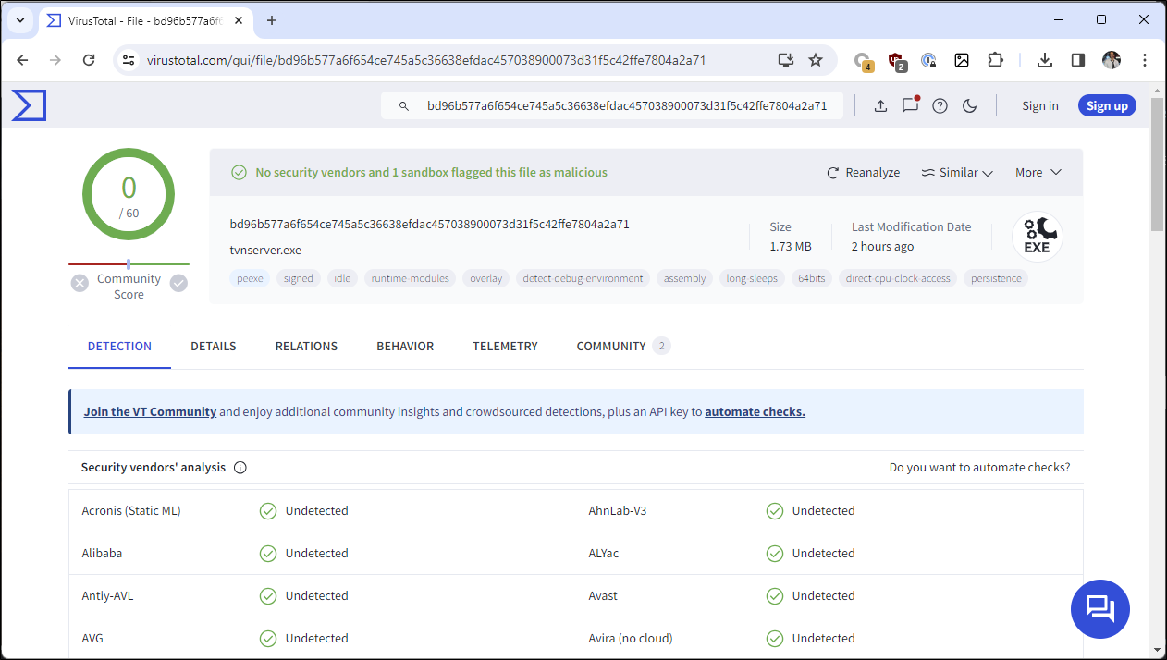The width and height of the screenshot is (1167, 660).
Task: Click the upload file icon
Action: pos(880,106)
